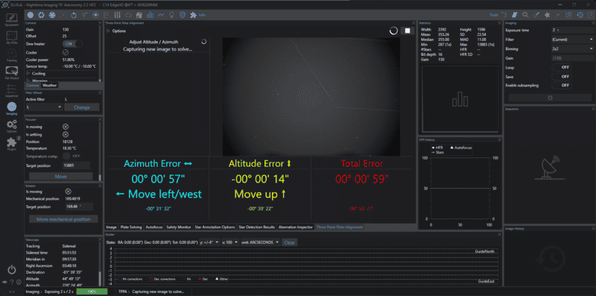Toggle the camera Cooler check icon

[66, 52]
